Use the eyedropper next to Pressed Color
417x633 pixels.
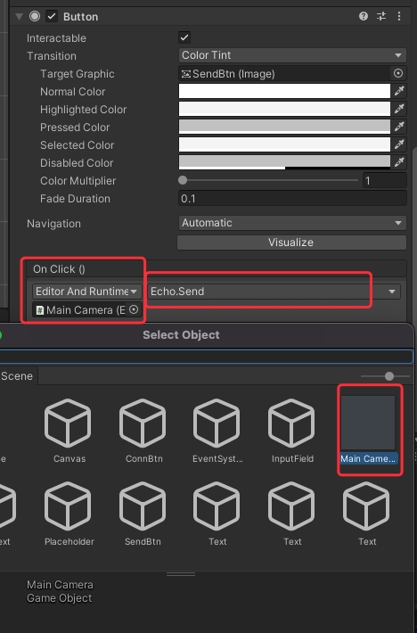[399, 127]
